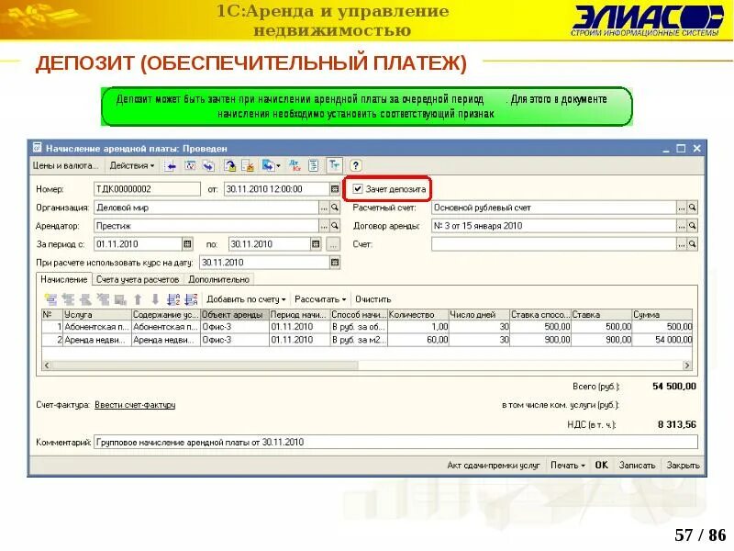The height and width of the screenshot is (551, 734).
Task: Click magnifier icon next to Организация field
Action: tap(335, 208)
